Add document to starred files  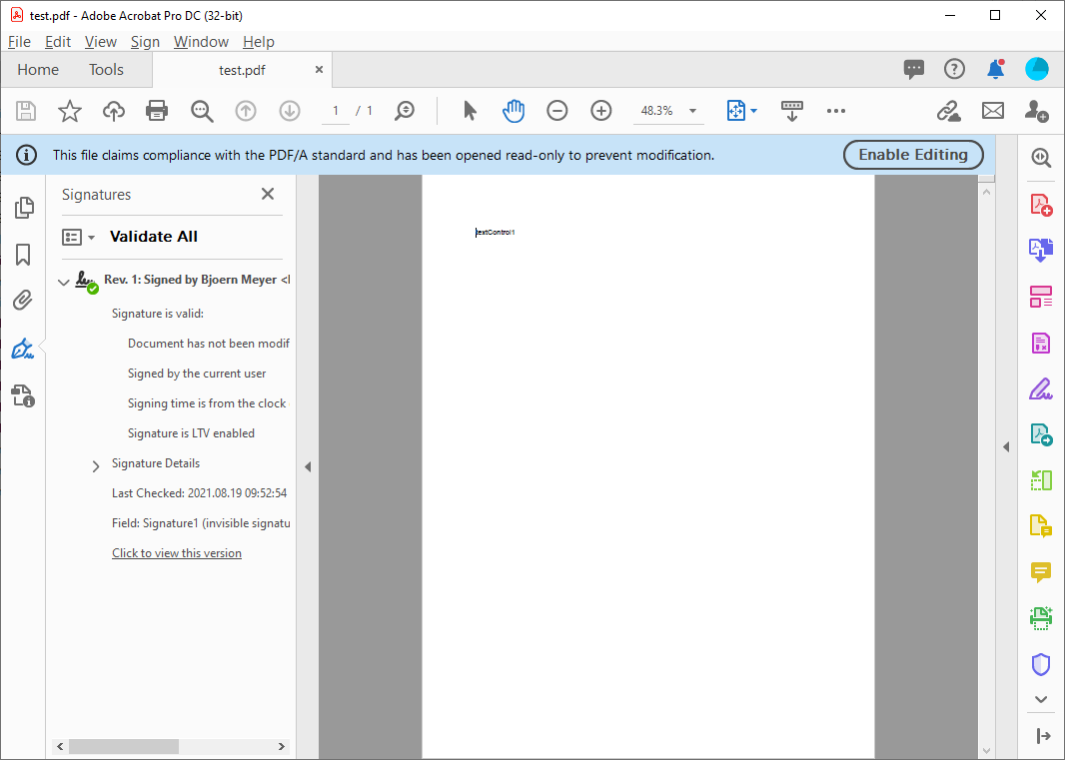(69, 111)
